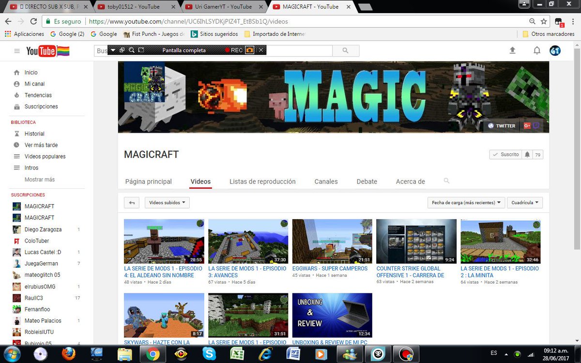
Task: Switch to the toby01512 browser tab
Action: point(135,7)
